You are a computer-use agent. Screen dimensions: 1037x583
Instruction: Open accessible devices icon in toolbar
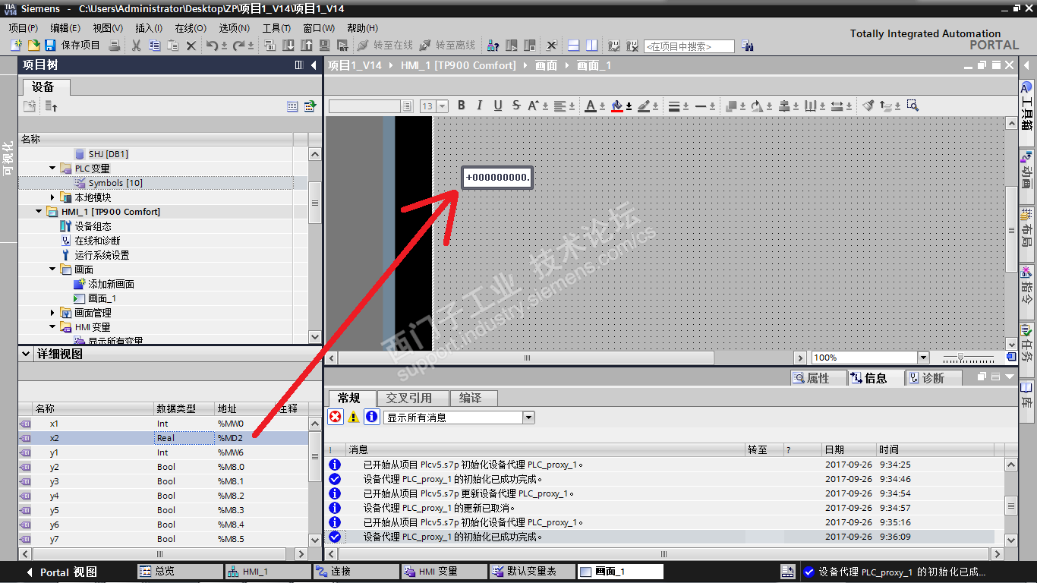(x=493, y=46)
